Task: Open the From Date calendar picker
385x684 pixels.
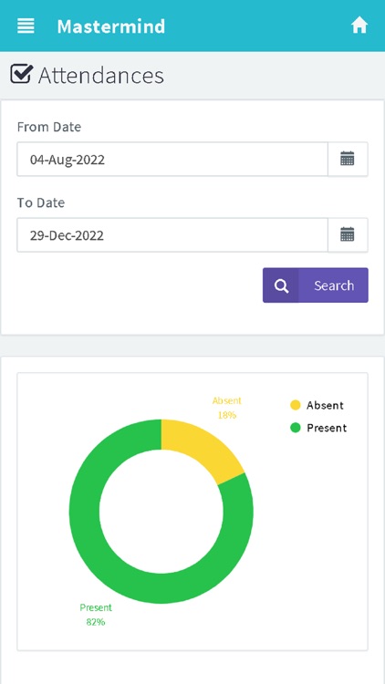Action: click(x=348, y=160)
